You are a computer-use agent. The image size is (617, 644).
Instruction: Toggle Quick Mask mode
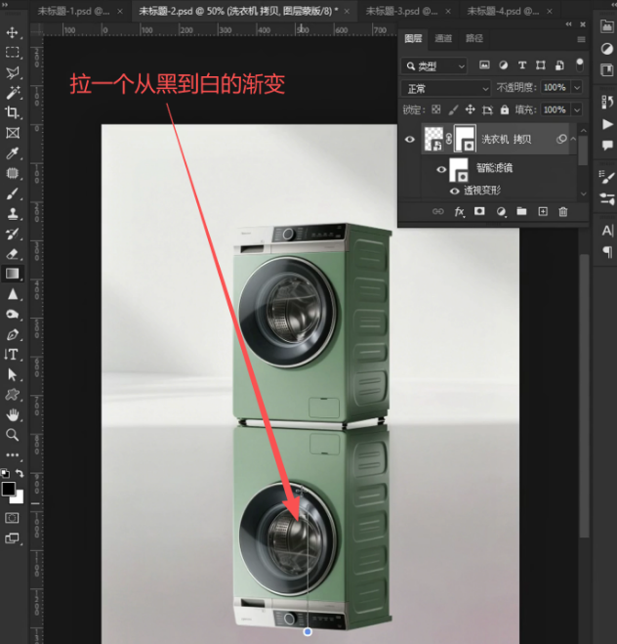[x=12, y=518]
